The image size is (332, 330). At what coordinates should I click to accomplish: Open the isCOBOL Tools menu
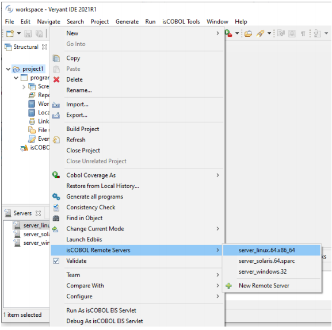tap(181, 22)
